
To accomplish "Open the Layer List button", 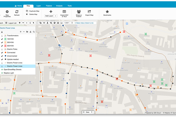I will (x=11, y=23).
